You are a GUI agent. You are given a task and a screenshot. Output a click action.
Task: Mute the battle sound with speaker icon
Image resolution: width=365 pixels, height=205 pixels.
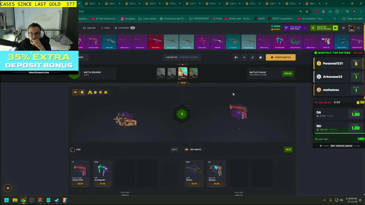click(x=236, y=57)
